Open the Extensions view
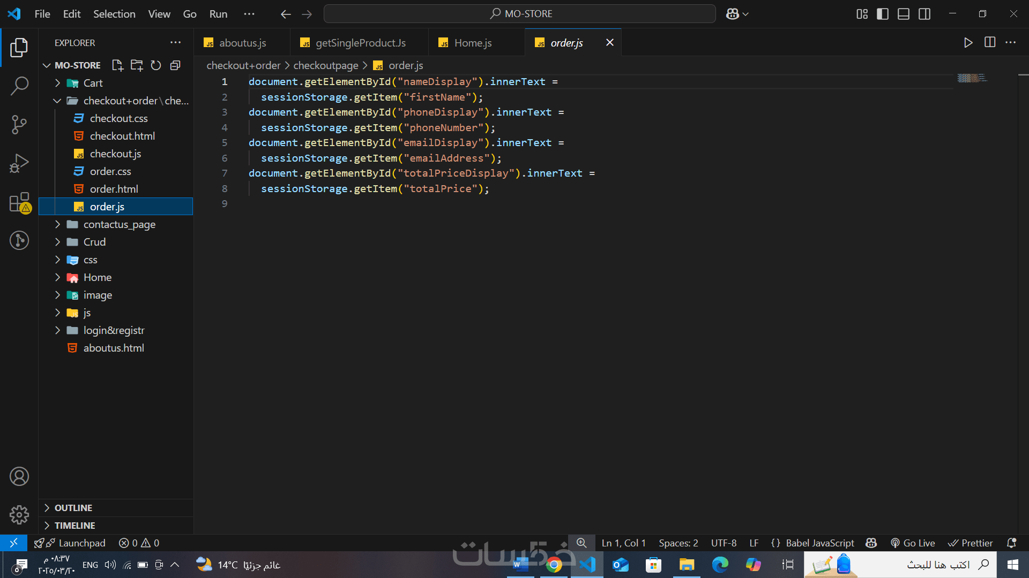 point(19,203)
